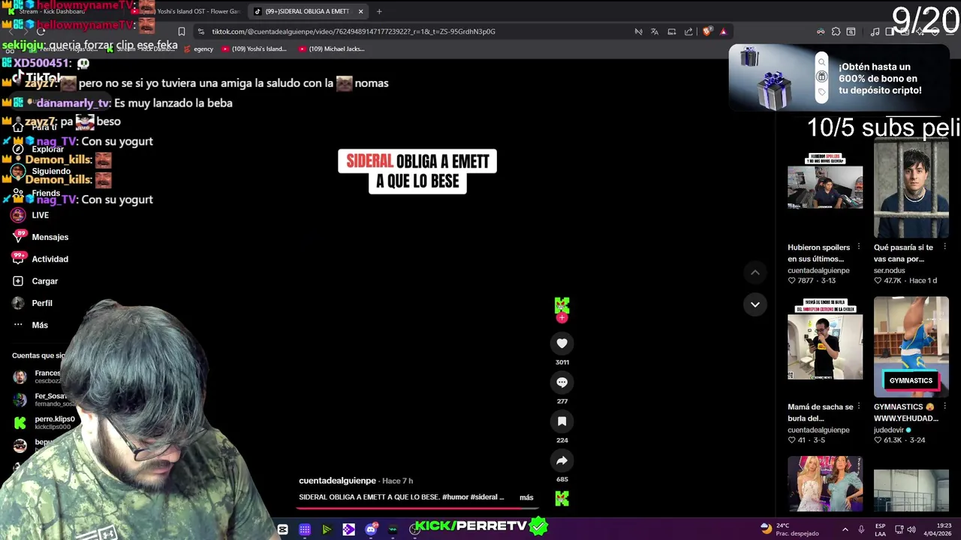Open cuentadealguienpe username under the video
The width and height of the screenshot is (961, 540).
337,481
